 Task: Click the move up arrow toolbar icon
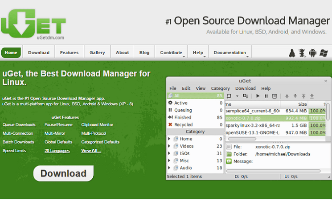tap(287, 96)
